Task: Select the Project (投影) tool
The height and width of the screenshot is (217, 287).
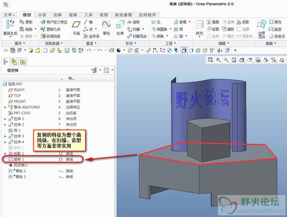Action: pos(243,22)
